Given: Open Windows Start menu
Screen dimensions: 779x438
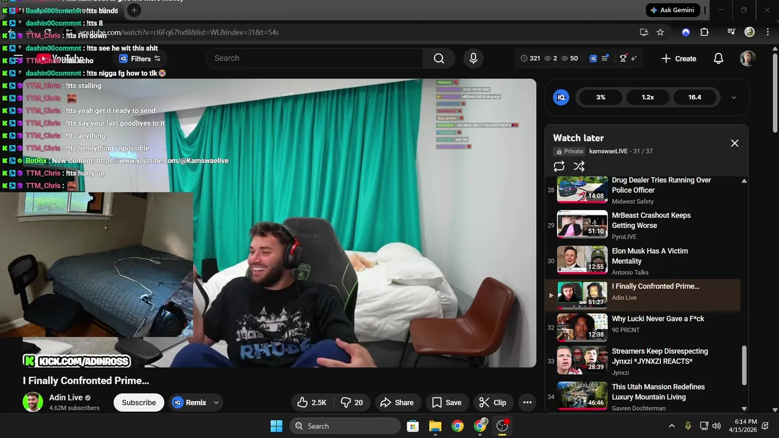Looking at the screenshot, I should point(276,426).
